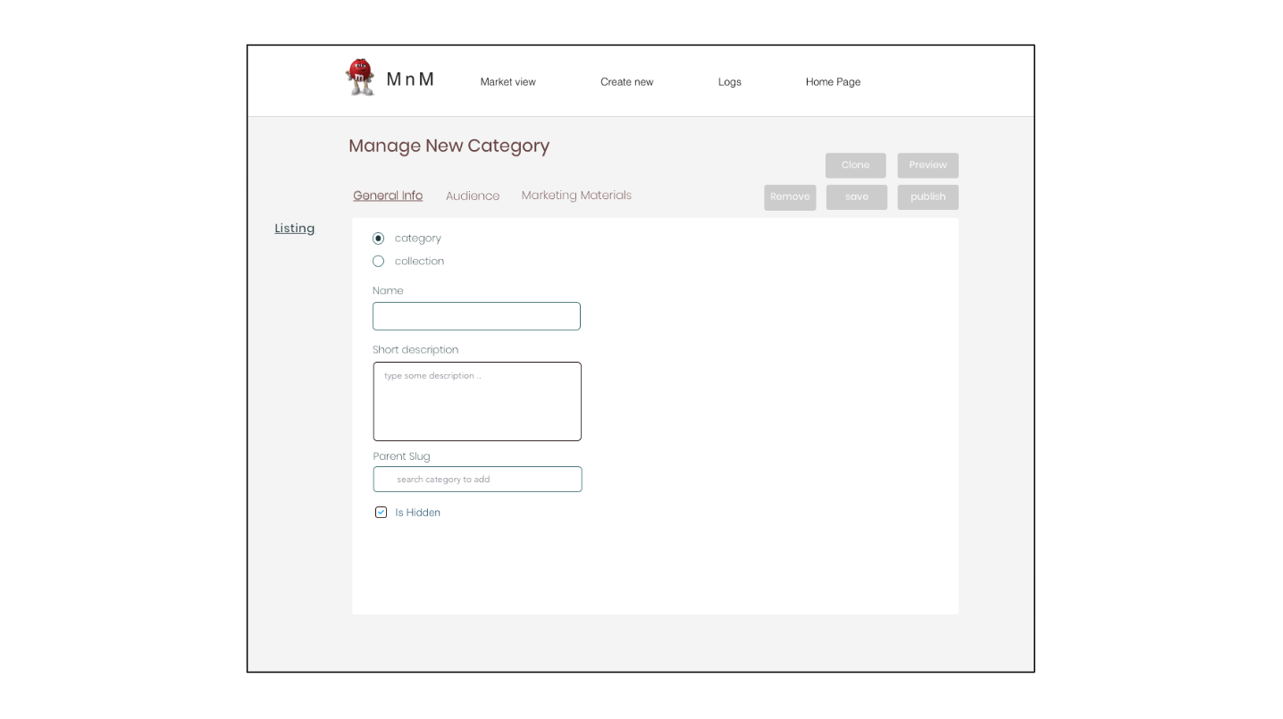
Task: Click the Name field label
Action: coord(388,290)
